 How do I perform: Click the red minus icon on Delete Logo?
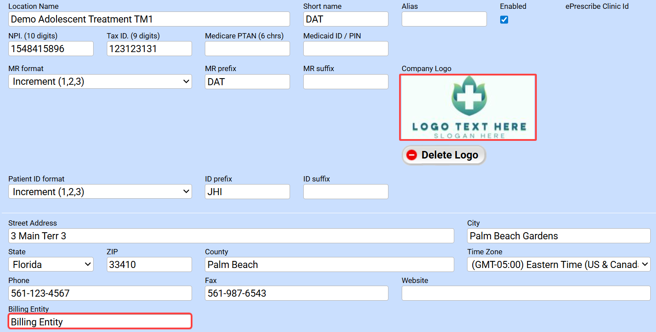pyautogui.click(x=411, y=155)
